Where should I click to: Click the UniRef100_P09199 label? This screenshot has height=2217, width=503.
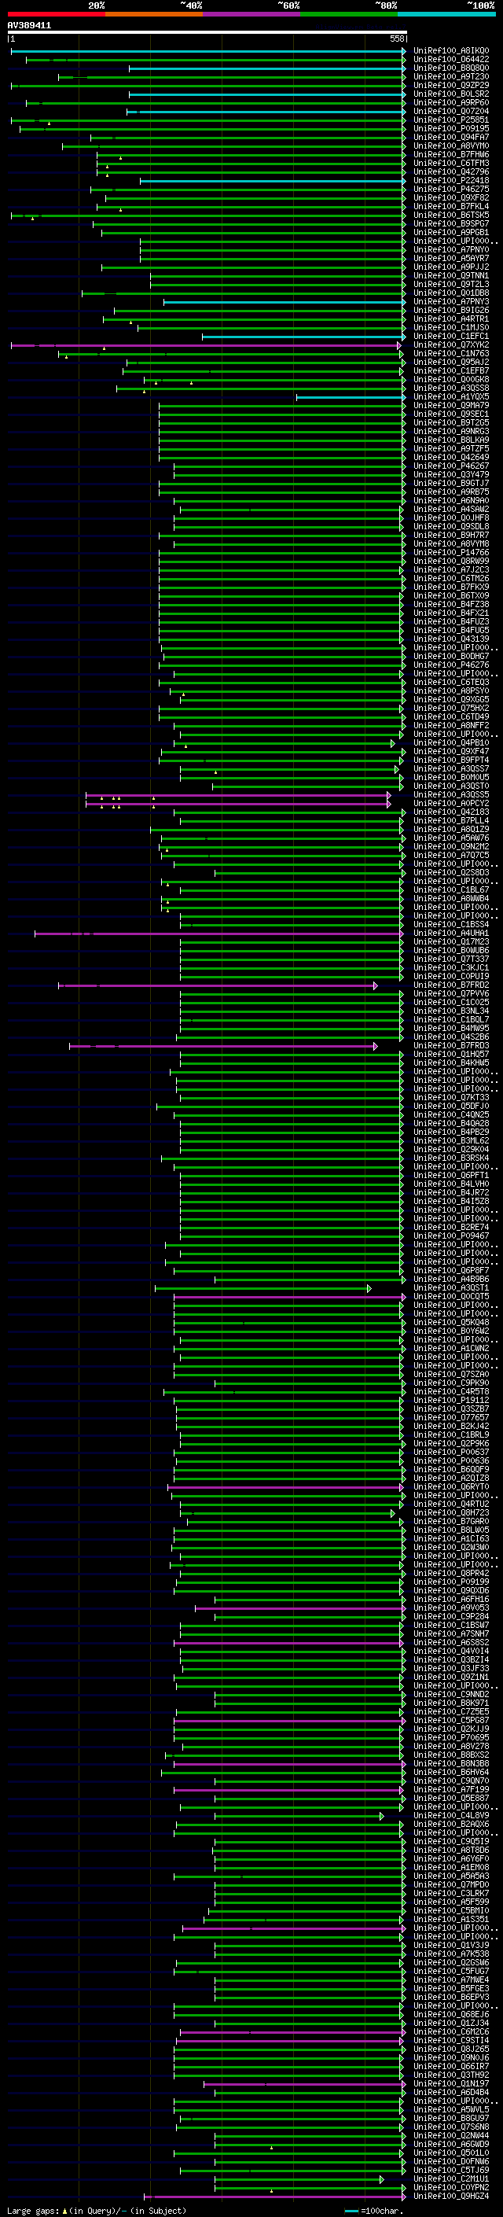click(450, 1582)
